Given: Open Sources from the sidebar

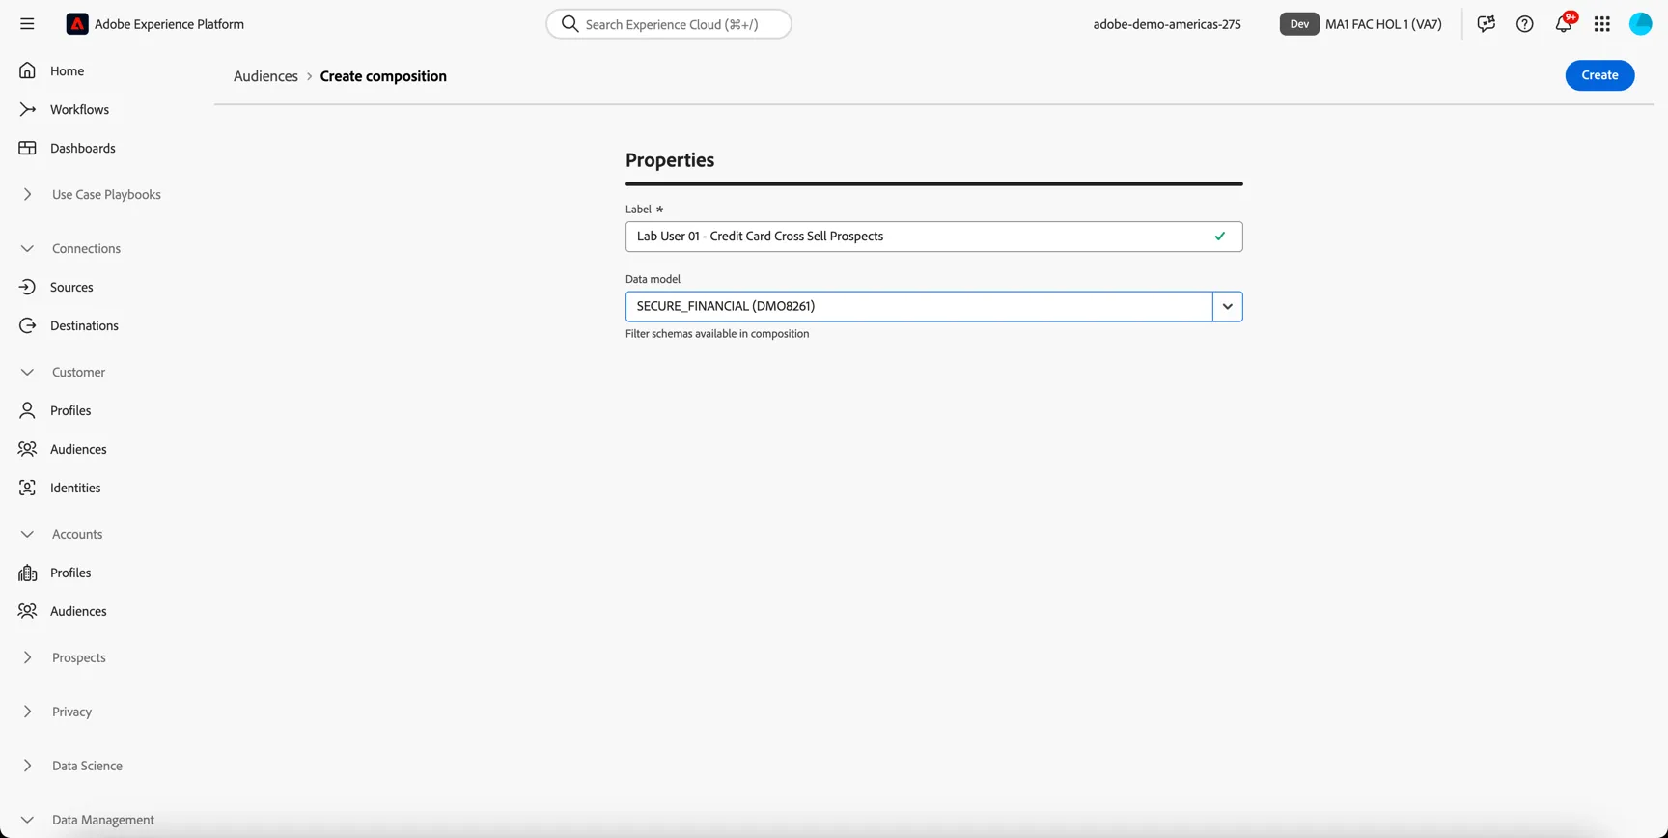Looking at the screenshot, I should pos(71,287).
